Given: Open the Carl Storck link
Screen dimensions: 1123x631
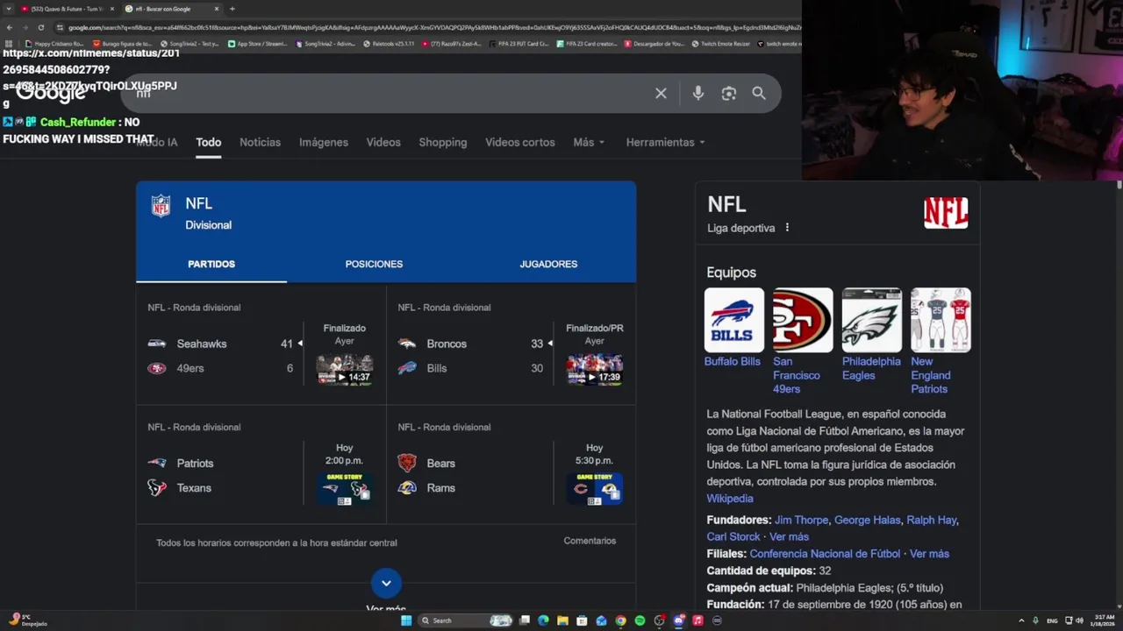Looking at the screenshot, I should point(733,536).
